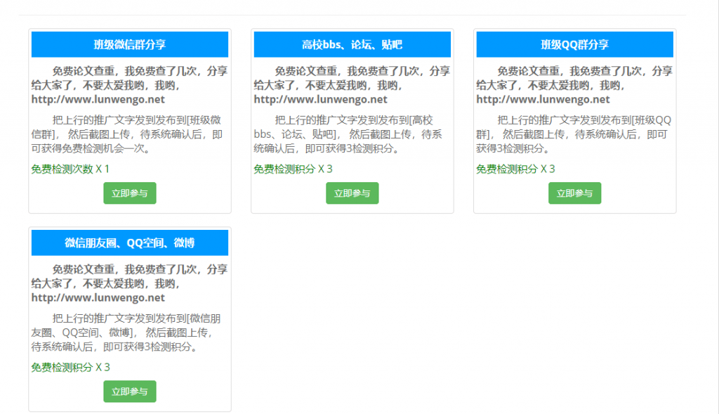This screenshot has height=414, width=719.
Task: Click instruction text mentioning 免费检测机会一次
Action: [x=127, y=134]
